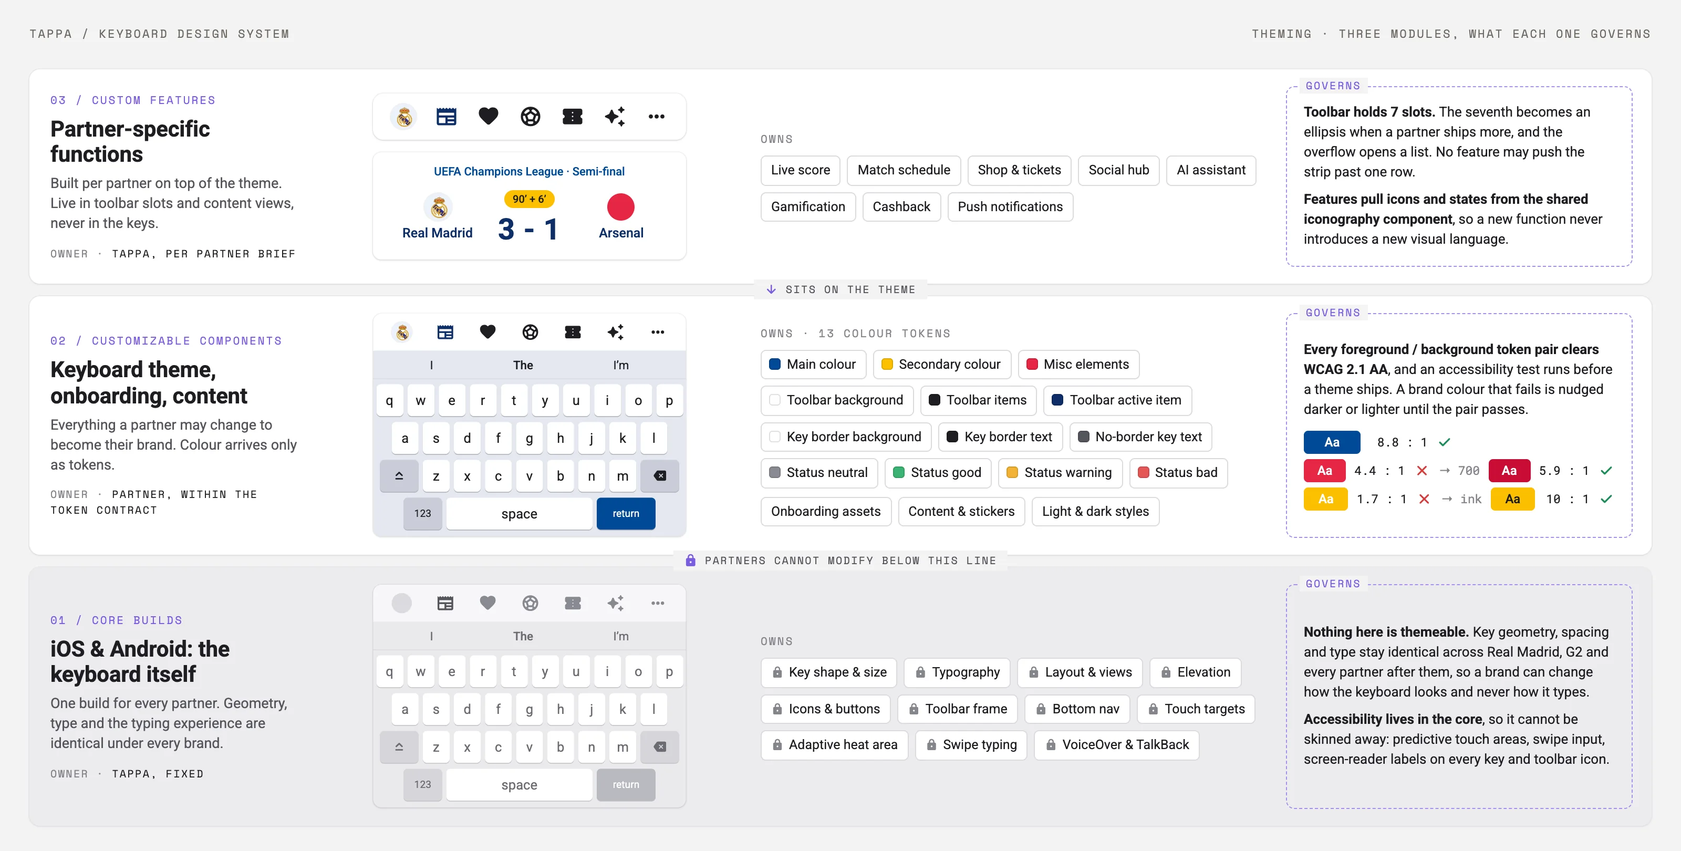Screen dimensions: 1681x851
Task: Select the football icon above the themed keyboard
Action: coord(531,332)
